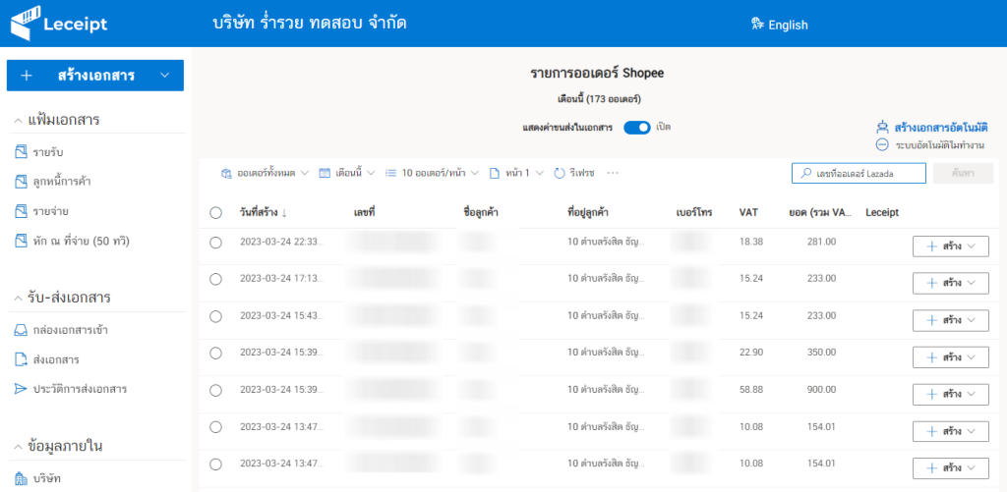Screen dimensions: 1007x492
Task: Select the order created 2023-03-24 22:33
Action: [x=215, y=242]
